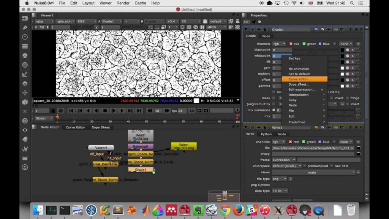
Task: Open the file type png dropdown
Action: (279, 179)
